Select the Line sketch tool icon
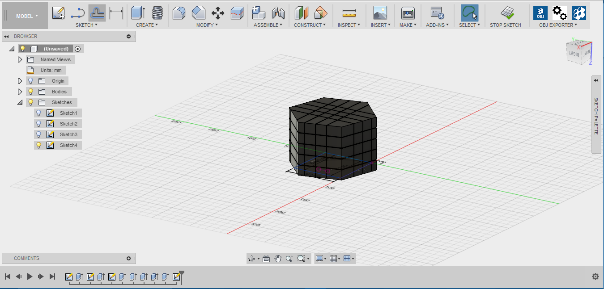This screenshot has height=289, width=604. (x=78, y=13)
